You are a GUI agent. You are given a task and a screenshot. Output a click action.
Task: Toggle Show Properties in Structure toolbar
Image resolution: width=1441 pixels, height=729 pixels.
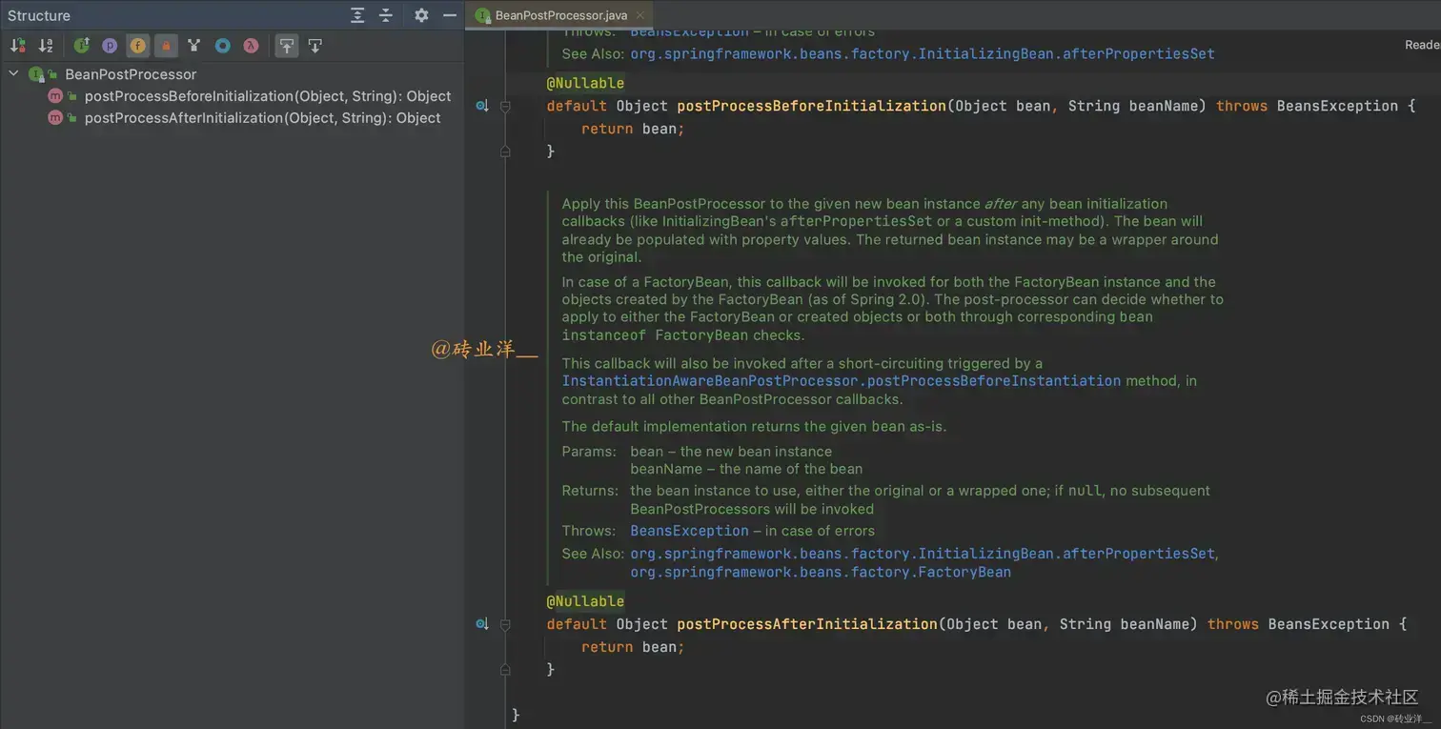point(110,45)
